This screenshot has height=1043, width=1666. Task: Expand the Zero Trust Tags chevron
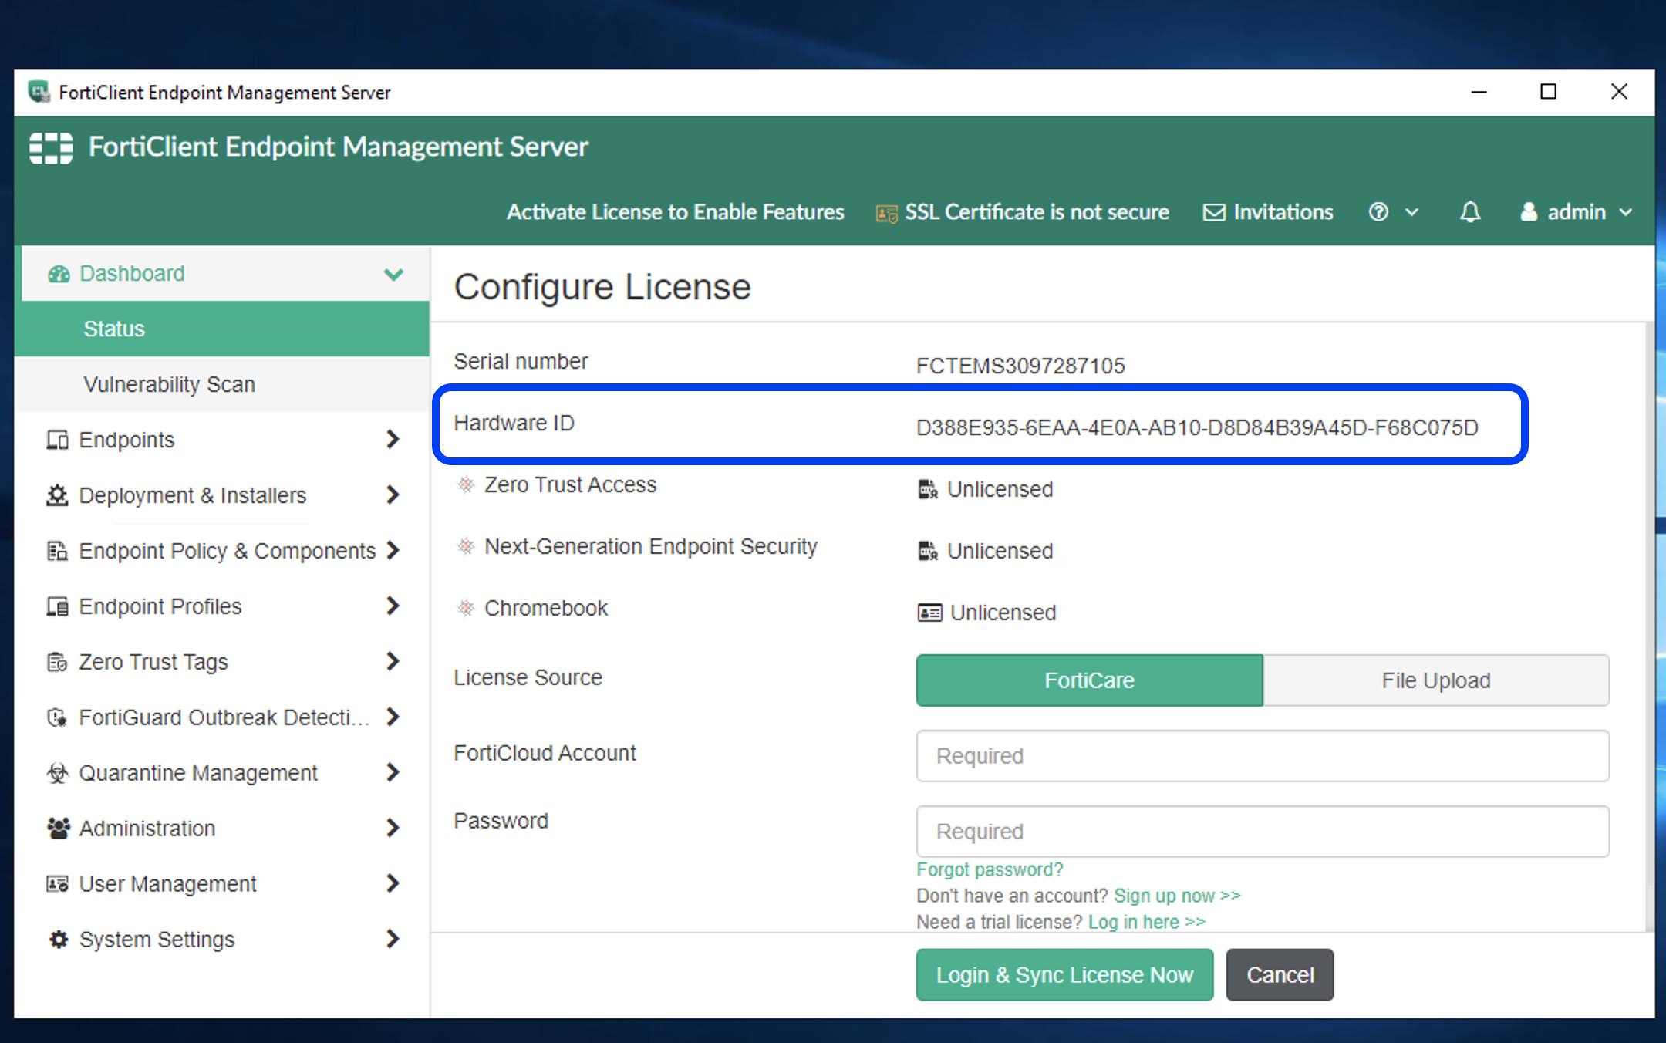pos(393,662)
